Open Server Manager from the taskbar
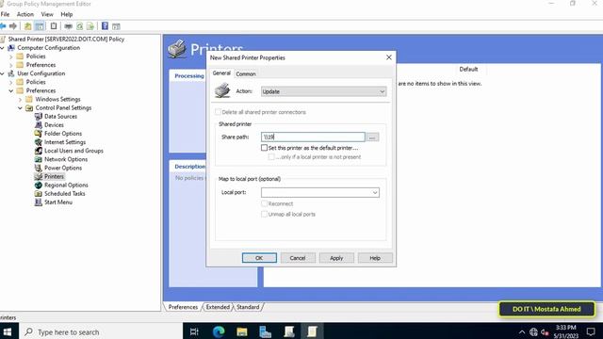The image size is (603, 339). (x=266, y=331)
